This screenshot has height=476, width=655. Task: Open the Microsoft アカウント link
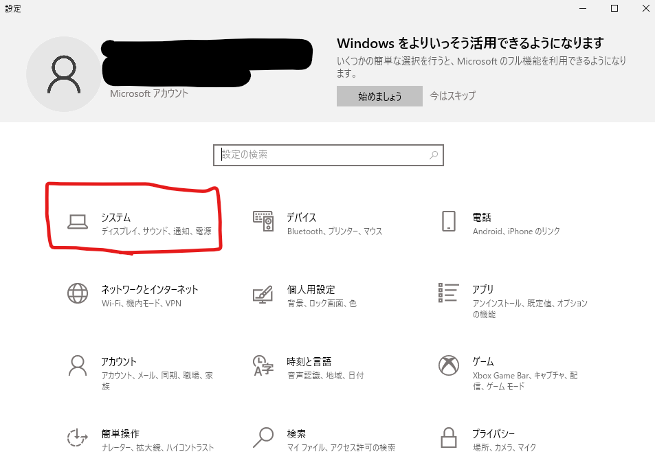coord(149,93)
